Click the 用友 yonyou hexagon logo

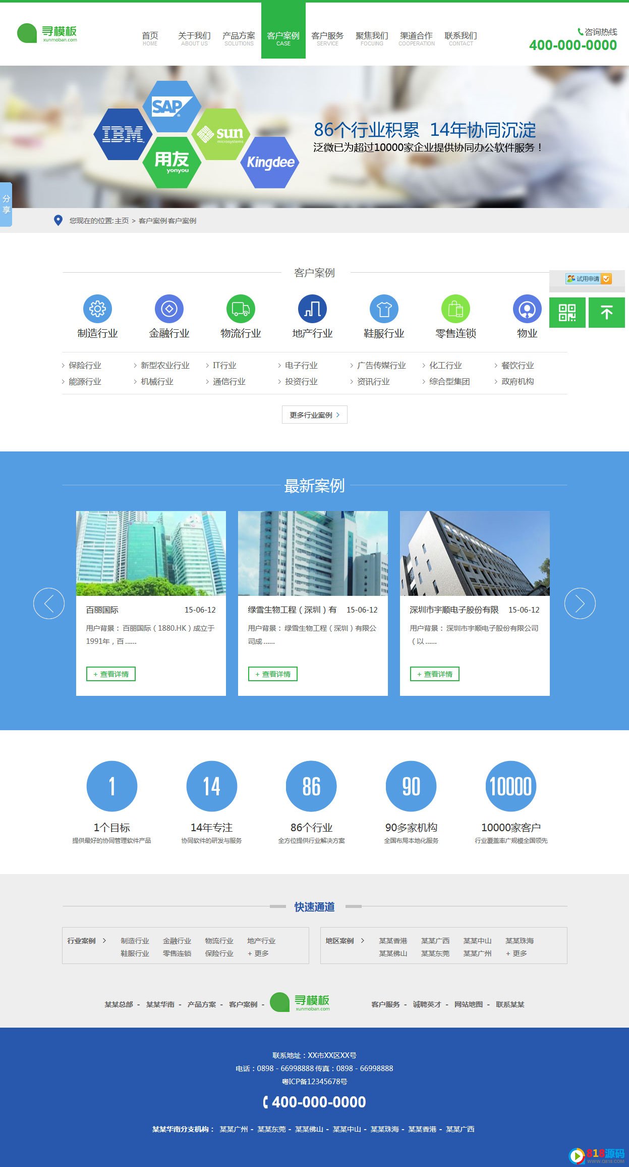click(x=171, y=163)
